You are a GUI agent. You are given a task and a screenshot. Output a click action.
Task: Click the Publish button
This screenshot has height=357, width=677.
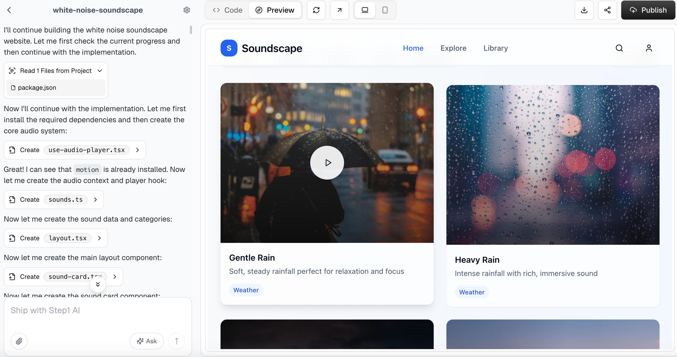(x=648, y=10)
